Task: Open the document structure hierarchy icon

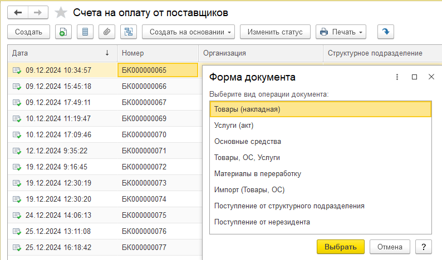Action: click(x=127, y=32)
